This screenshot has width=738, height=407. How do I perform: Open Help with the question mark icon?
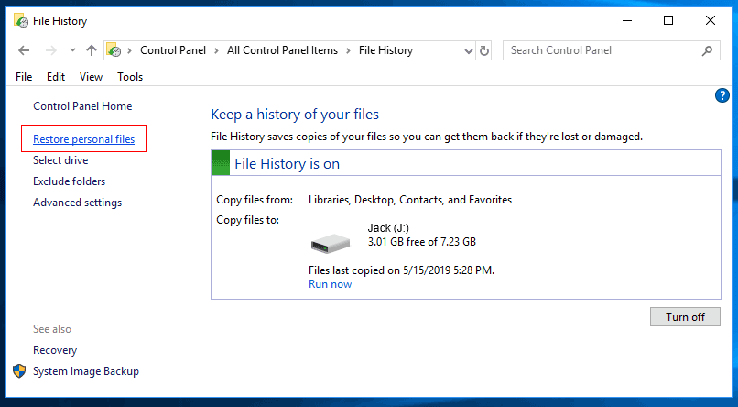click(722, 95)
